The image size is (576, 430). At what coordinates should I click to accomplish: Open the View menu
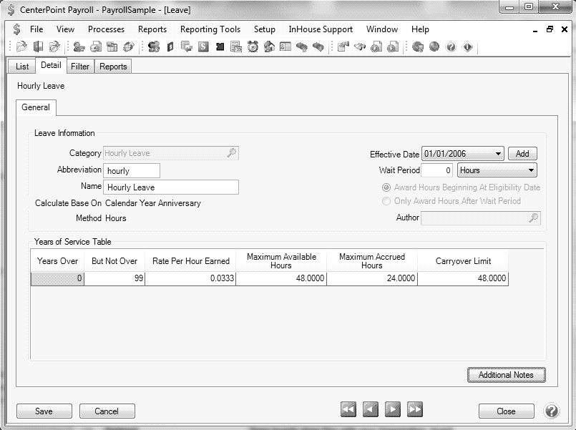(65, 29)
